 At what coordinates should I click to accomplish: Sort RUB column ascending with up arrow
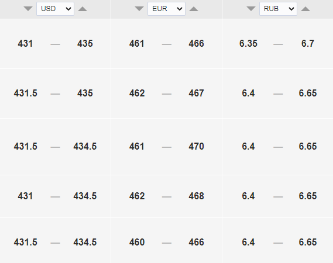point(305,9)
